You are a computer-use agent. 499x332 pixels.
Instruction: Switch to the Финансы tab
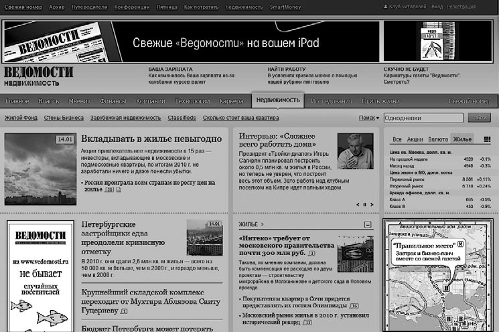click(113, 101)
